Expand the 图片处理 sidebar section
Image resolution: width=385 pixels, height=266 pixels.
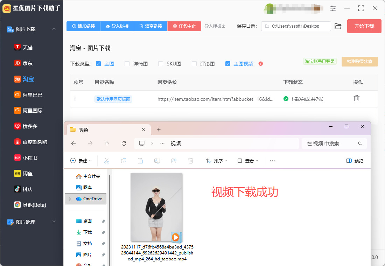pos(54,222)
